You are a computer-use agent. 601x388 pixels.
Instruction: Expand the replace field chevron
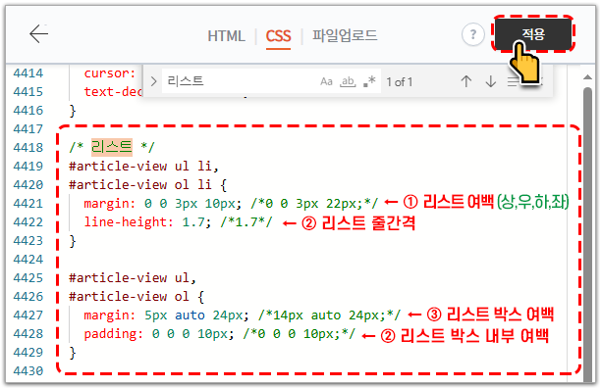click(154, 81)
